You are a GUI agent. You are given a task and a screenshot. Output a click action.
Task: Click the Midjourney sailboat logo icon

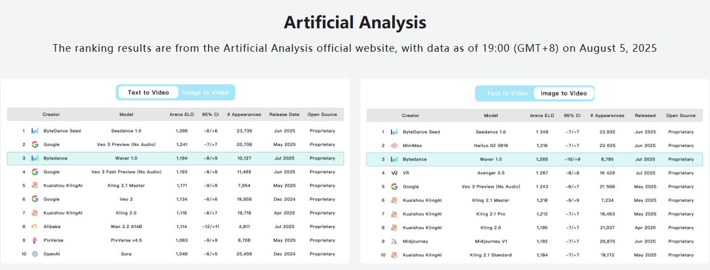[394, 241]
